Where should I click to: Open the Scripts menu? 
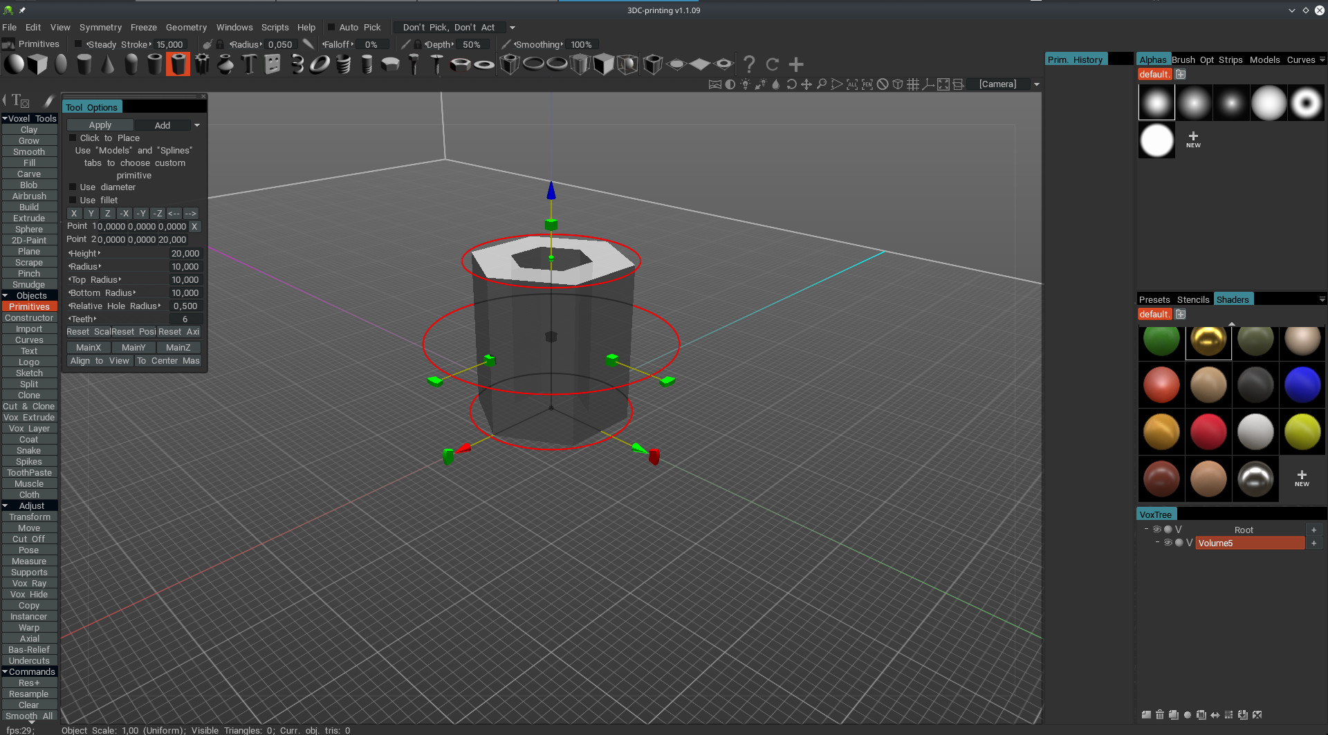[275, 28]
